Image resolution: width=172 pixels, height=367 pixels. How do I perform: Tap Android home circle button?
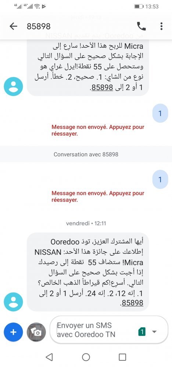(86, 357)
